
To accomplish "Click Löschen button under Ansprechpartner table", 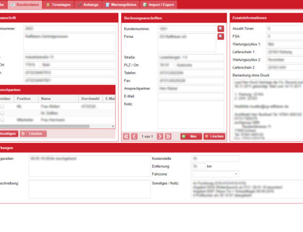I will tap(33, 134).
